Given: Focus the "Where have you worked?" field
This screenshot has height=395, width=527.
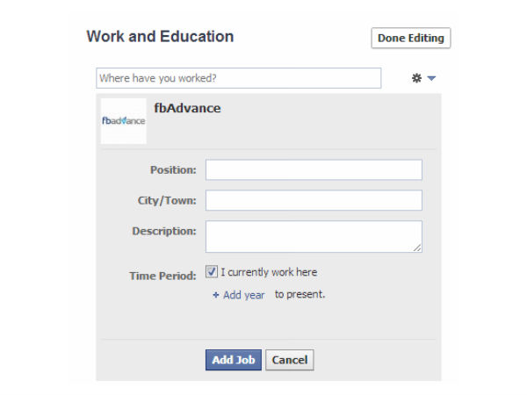Looking at the screenshot, I should click(x=239, y=78).
